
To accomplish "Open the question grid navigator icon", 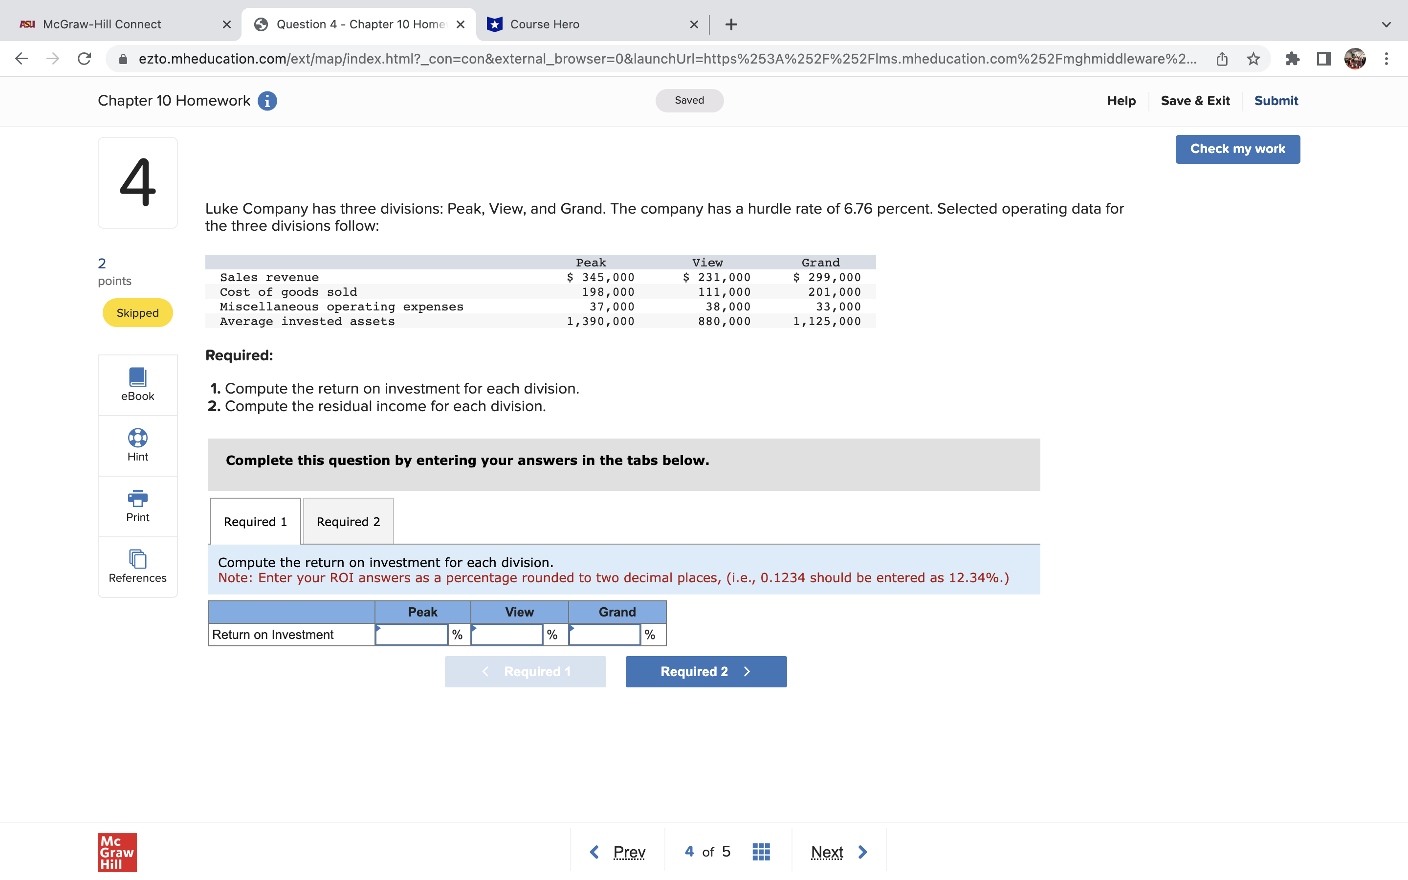I will pos(760,852).
